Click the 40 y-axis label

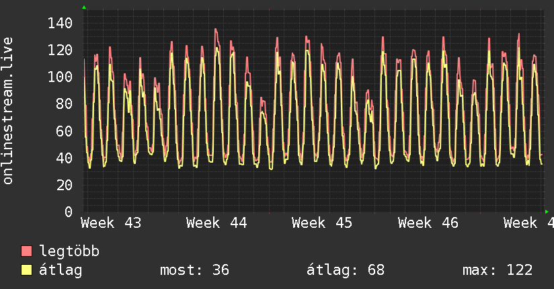coord(65,158)
